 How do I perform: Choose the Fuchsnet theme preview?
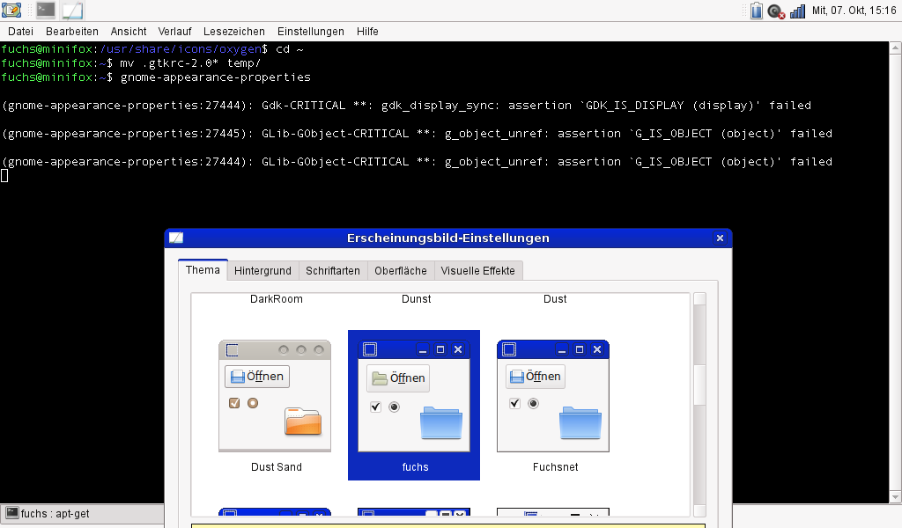pos(554,396)
